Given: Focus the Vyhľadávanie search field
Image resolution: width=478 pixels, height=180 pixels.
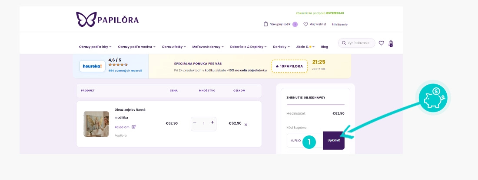Looking at the screenshot, I should pyautogui.click(x=357, y=43).
